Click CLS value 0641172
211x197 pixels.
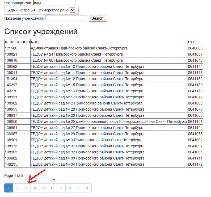click(195, 164)
